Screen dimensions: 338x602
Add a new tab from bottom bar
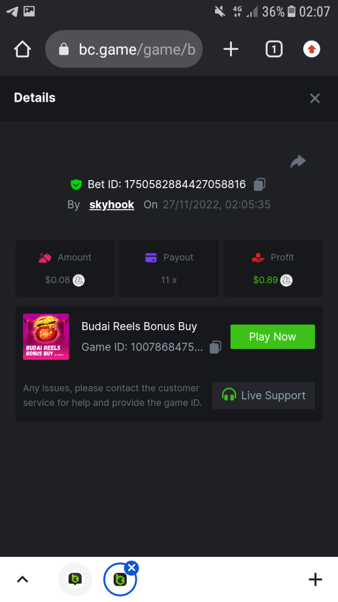click(x=315, y=580)
